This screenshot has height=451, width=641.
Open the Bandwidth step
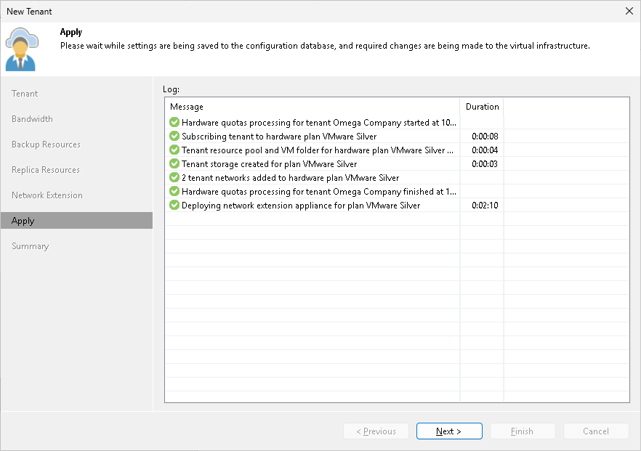click(32, 118)
